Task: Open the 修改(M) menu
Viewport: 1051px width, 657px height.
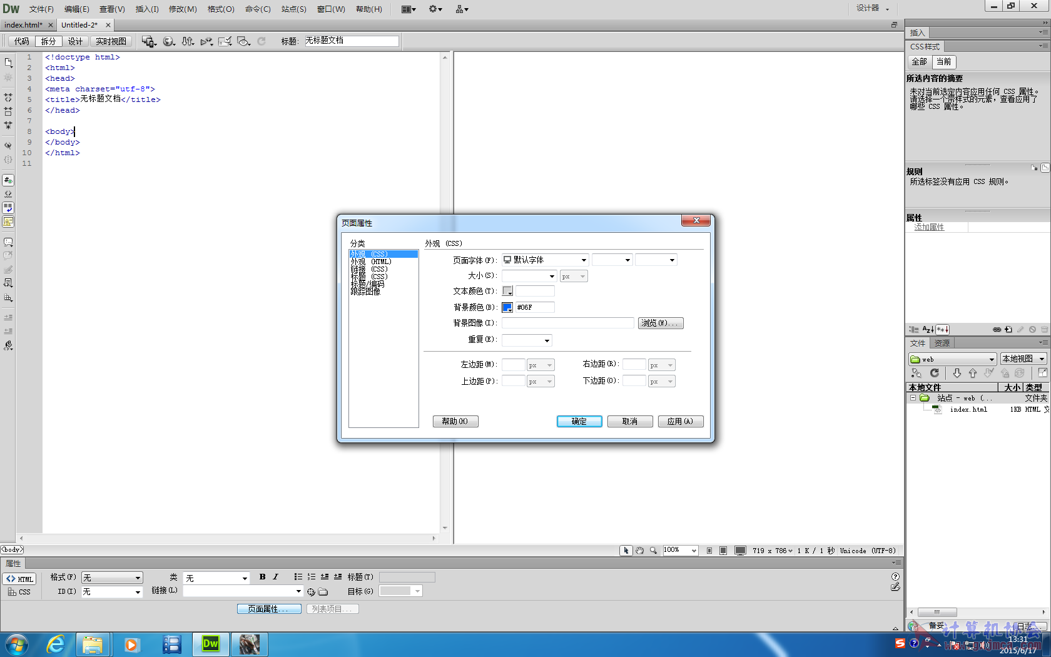Action: 183,9
